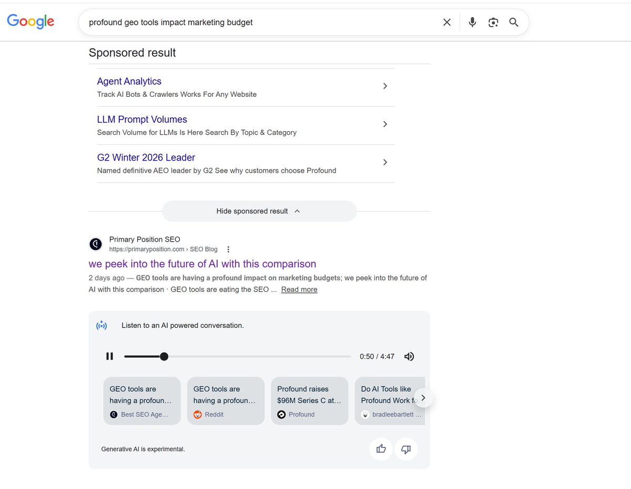The width and height of the screenshot is (631, 489).
Task: Start voice search with microphone icon
Action: pyautogui.click(x=472, y=22)
